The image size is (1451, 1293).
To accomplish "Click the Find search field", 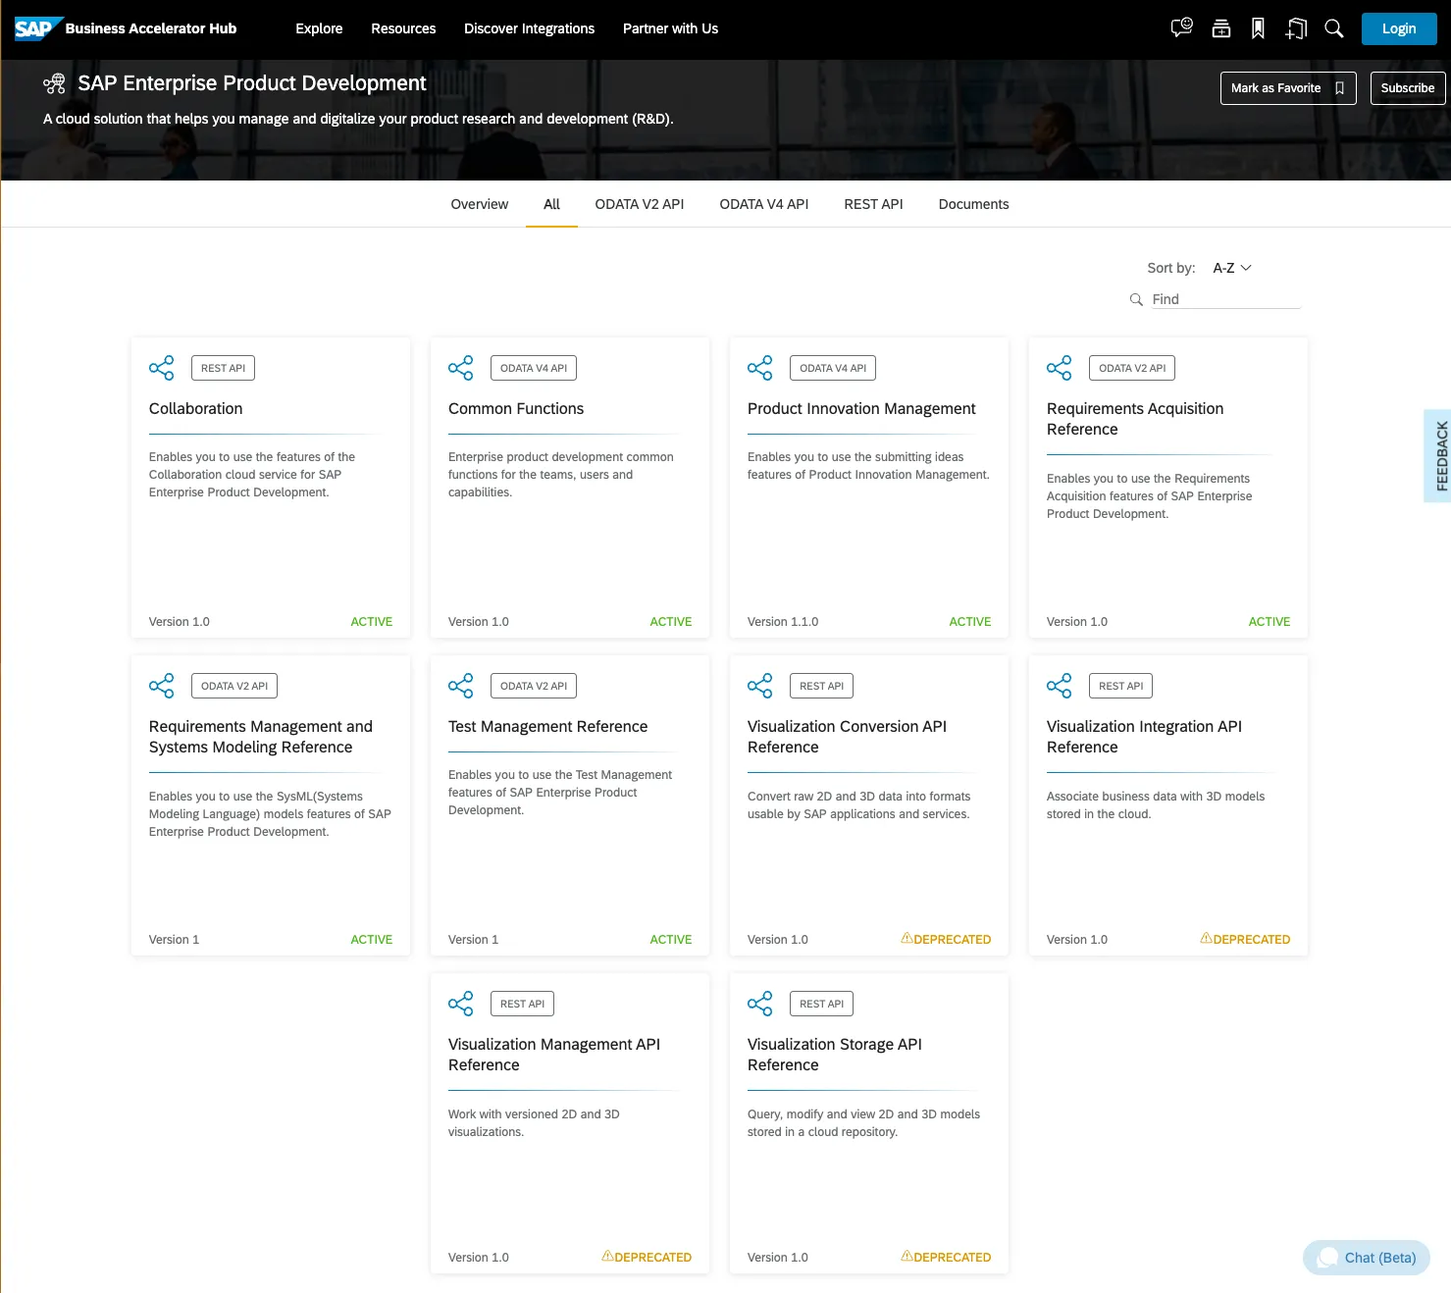I will [x=1223, y=299].
